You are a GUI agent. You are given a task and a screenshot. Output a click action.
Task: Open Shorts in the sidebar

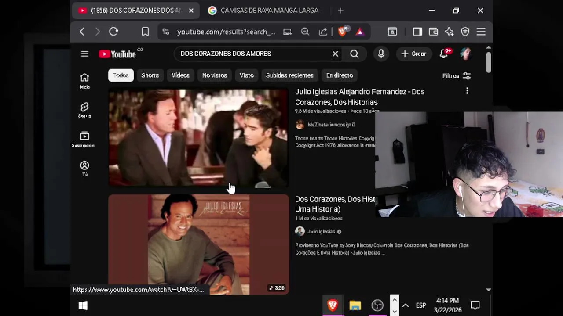[84, 110]
